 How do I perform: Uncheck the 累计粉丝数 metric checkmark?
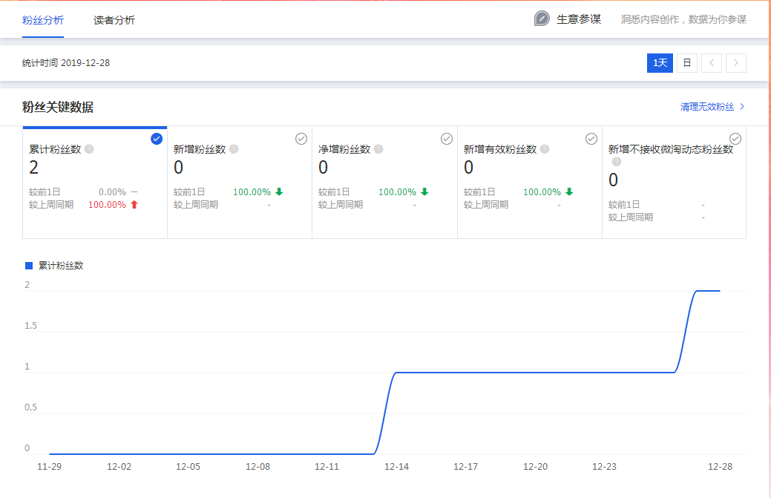pos(157,139)
